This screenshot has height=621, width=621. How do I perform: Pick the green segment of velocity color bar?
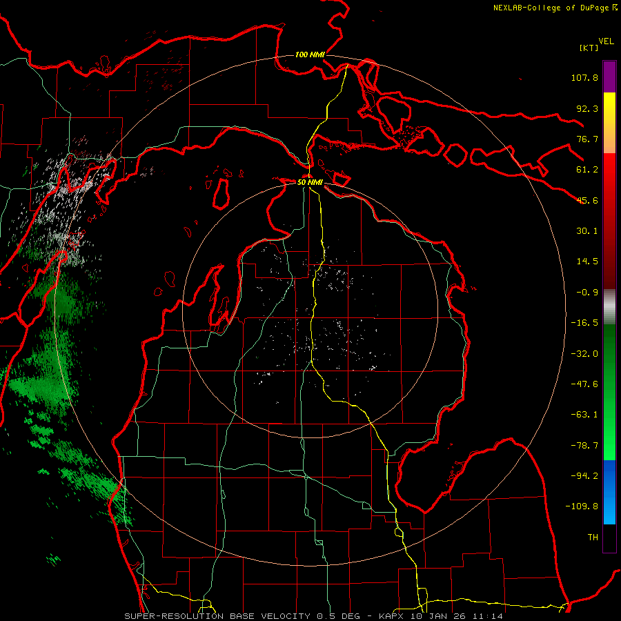(x=609, y=392)
